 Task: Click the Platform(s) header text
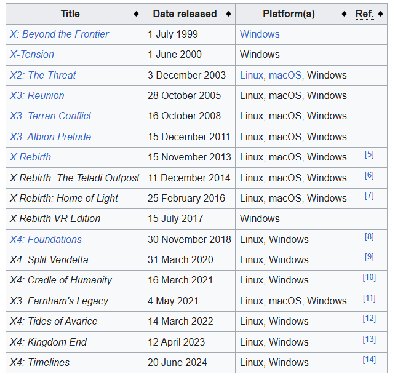(x=289, y=14)
